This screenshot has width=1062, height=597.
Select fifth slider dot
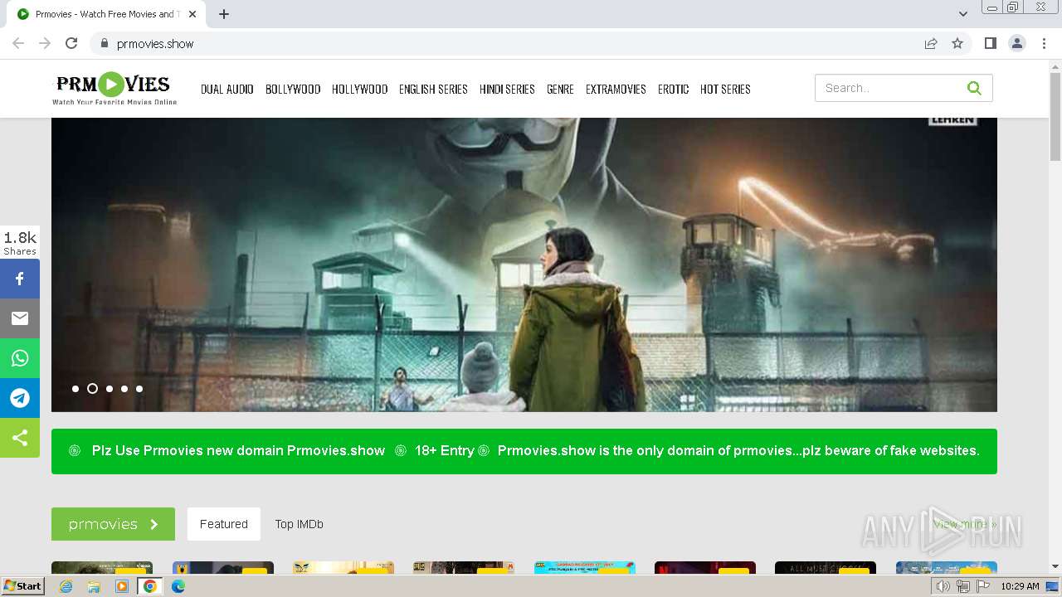coord(139,388)
